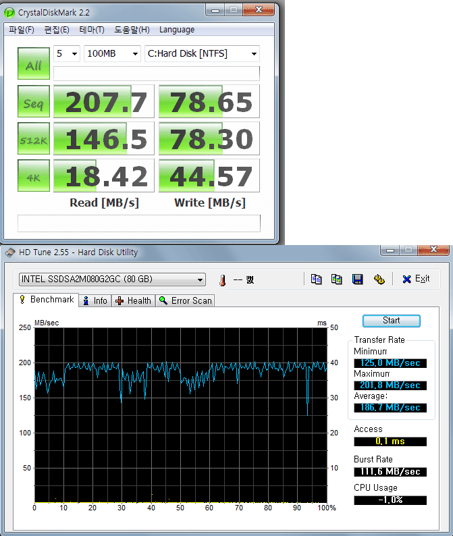This screenshot has height=536, width=453.
Task: Run the 512K test
Action: (x=34, y=139)
